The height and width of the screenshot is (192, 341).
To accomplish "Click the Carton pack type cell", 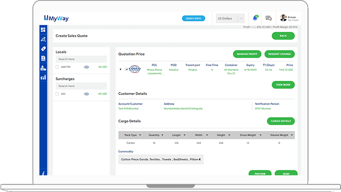I will [130, 143].
